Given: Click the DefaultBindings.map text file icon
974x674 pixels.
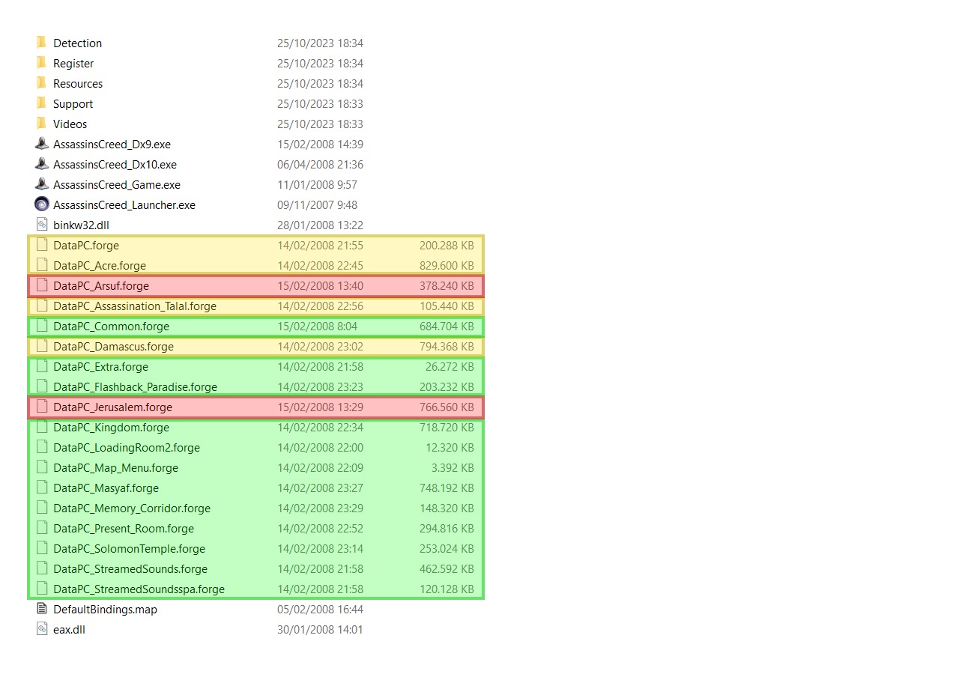Looking at the screenshot, I should tap(42, 609).
